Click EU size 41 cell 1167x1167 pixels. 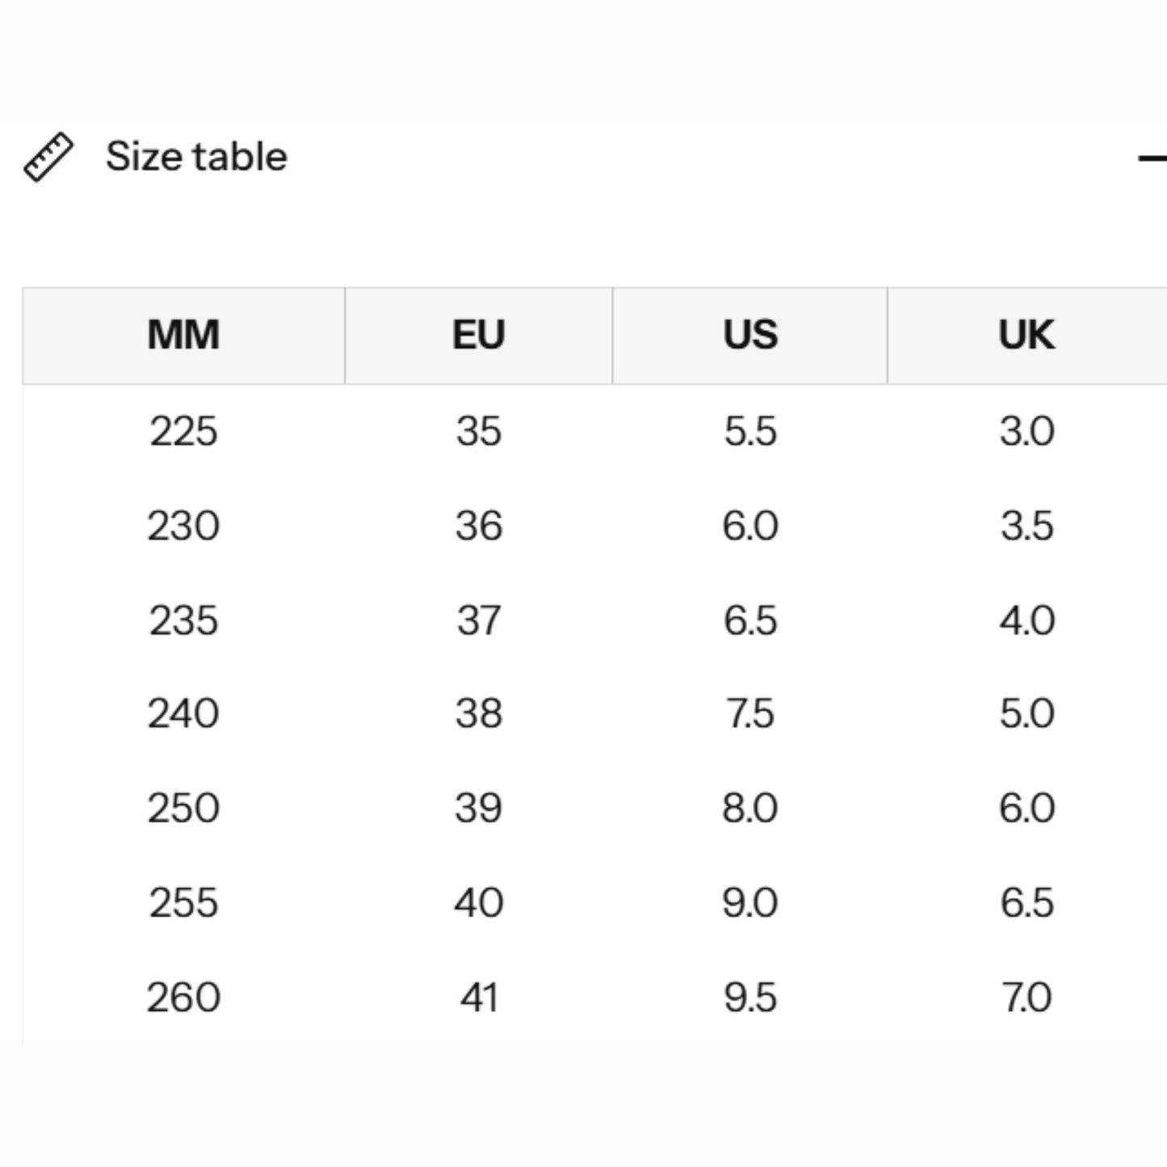479,997
